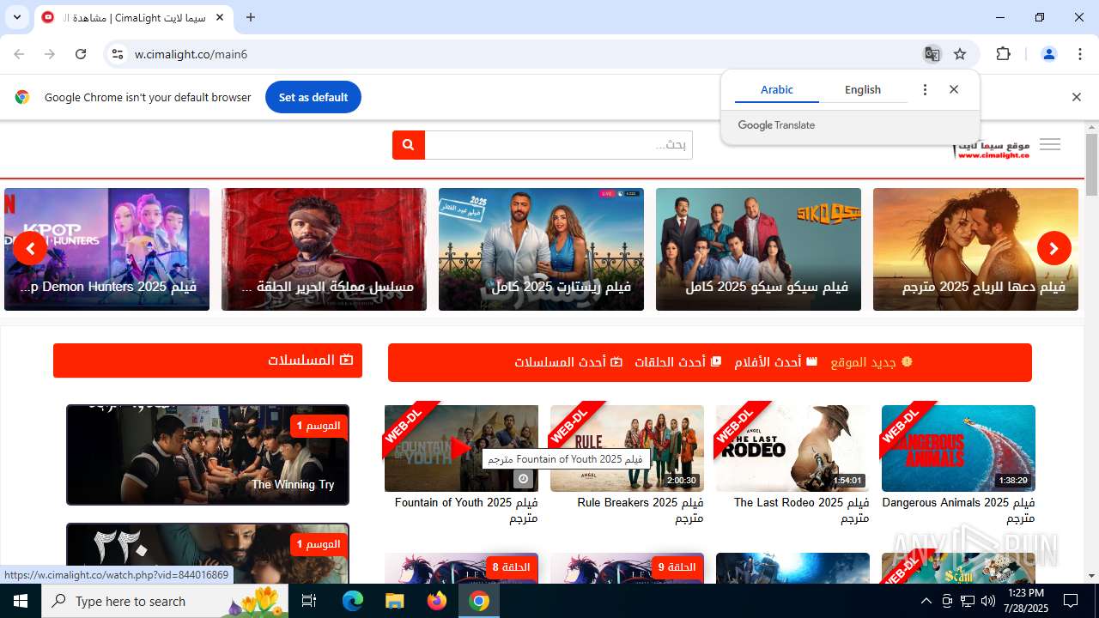Open the أحدث المسلسلات tab

click(x=568, y=362)
